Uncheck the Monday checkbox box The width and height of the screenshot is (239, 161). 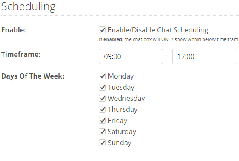tap(102, 76)
